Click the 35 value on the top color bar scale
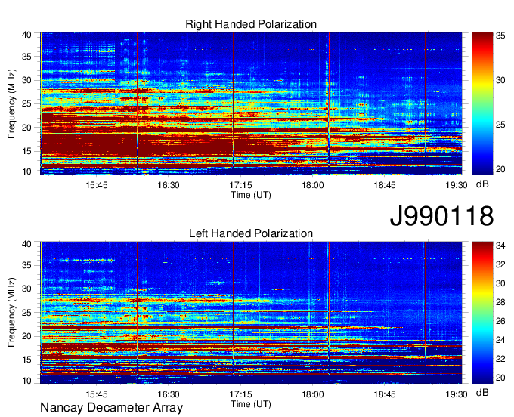 500,36
